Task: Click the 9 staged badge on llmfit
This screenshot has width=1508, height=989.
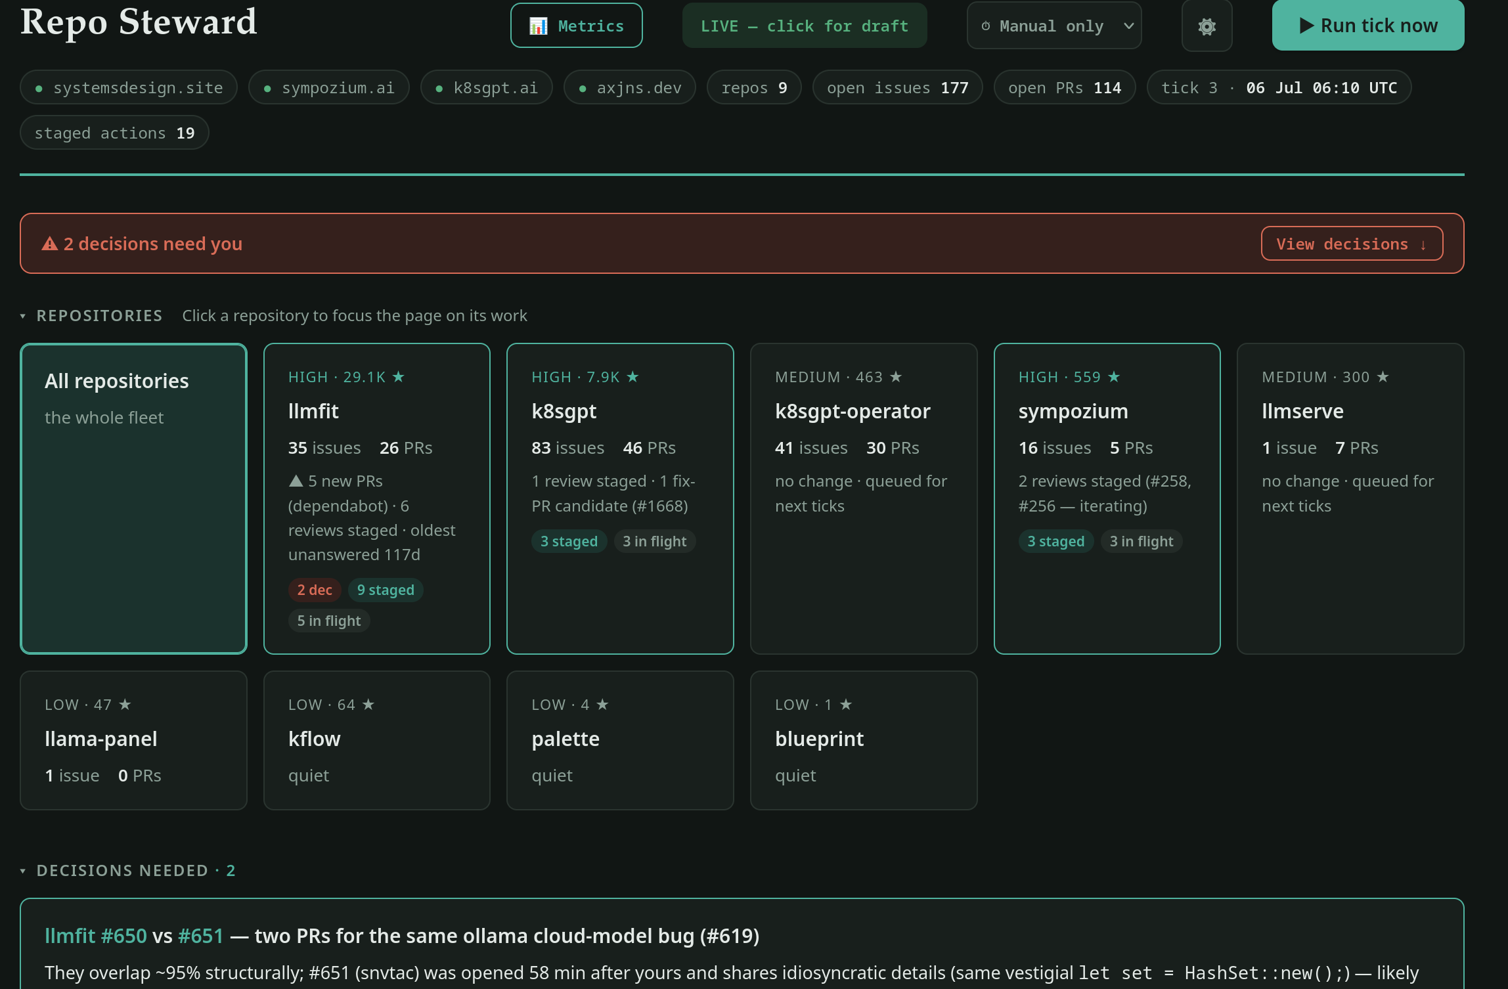Action: [386, 590]
